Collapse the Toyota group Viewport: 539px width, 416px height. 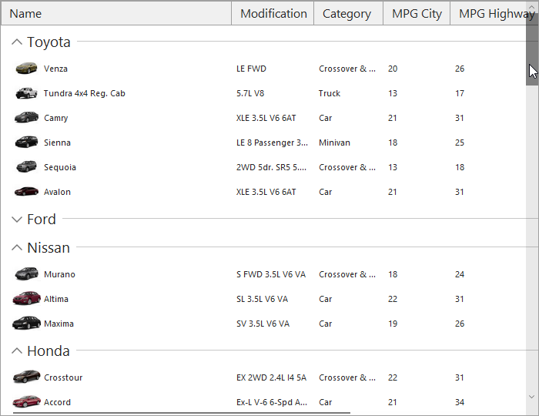[x=17, y=42]
